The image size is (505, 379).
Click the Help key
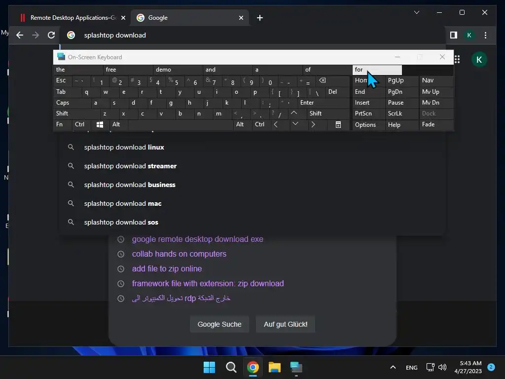click(x=402, y=125)
